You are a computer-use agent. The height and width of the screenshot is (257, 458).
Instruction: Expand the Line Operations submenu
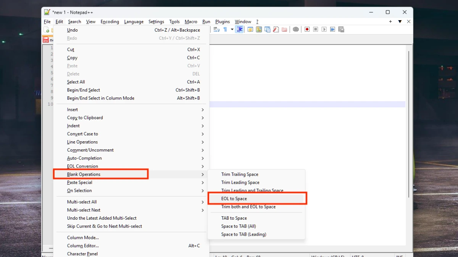click(131, 142)
